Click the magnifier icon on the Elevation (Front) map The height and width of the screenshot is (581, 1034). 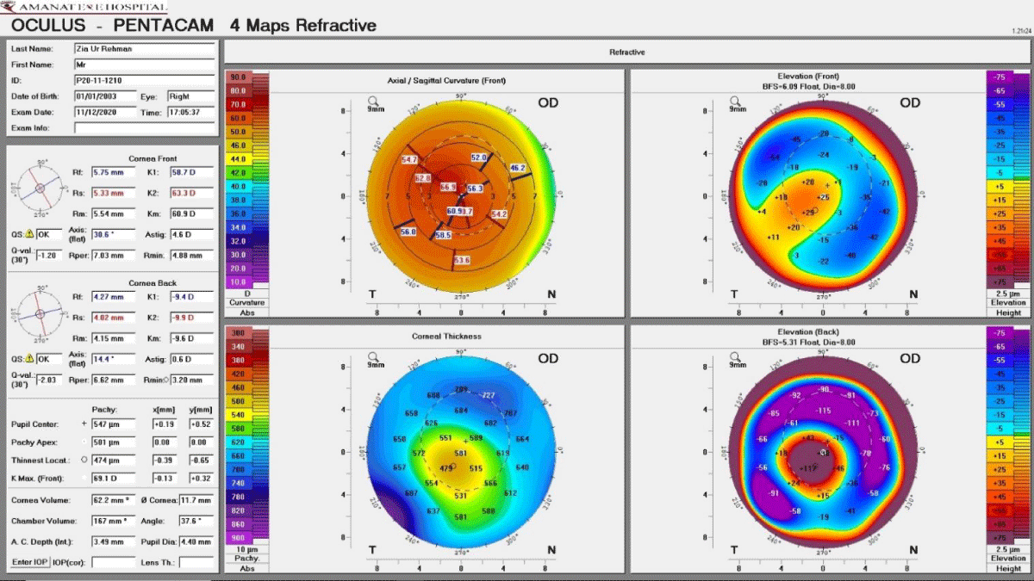734,100
